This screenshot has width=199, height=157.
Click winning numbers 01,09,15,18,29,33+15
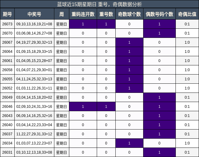[34, 51]
